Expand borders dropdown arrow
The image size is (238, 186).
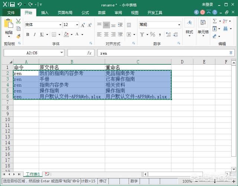(59, 35)
